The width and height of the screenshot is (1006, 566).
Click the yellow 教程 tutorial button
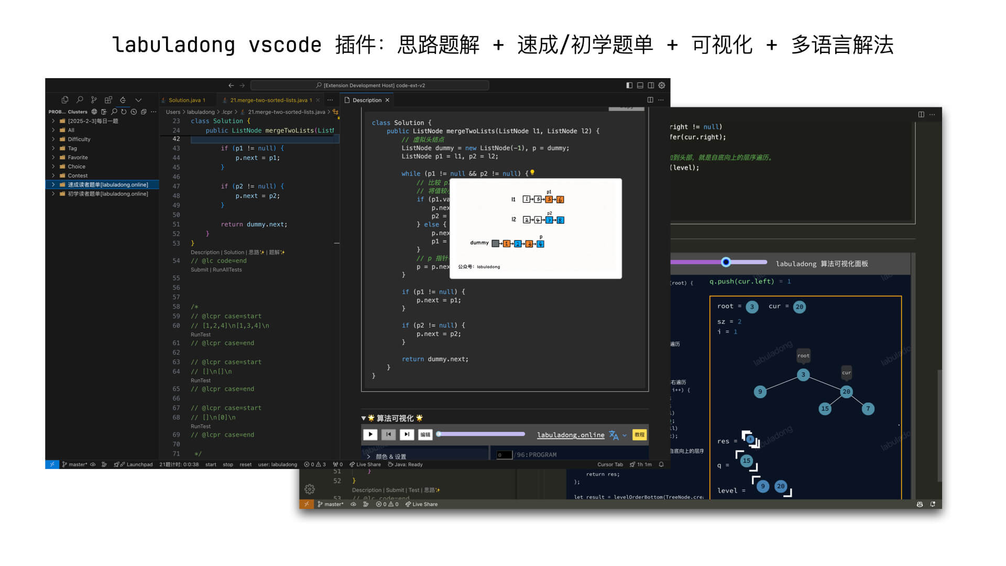(640, 434)
